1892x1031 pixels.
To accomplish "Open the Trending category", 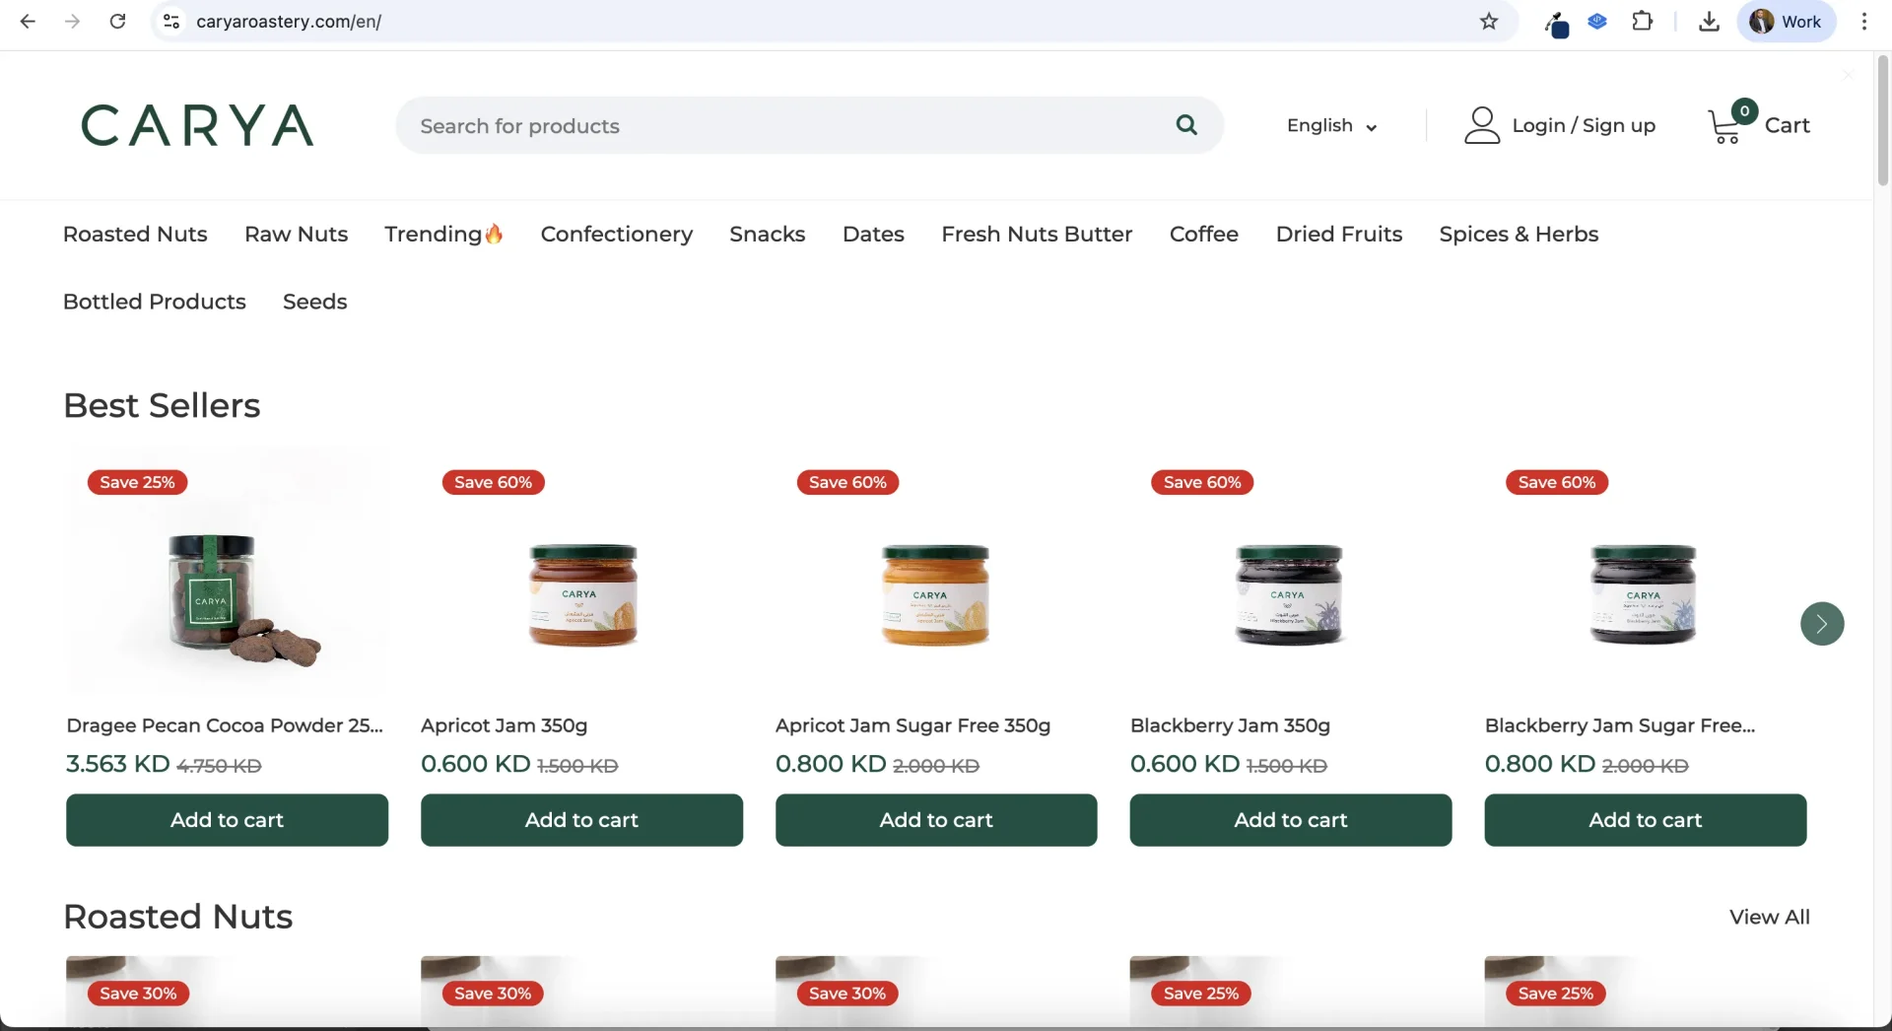I will pyautogui.click(x=443, y=235).
